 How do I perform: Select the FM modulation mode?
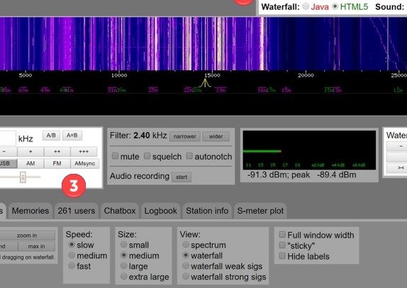(57, 163)
